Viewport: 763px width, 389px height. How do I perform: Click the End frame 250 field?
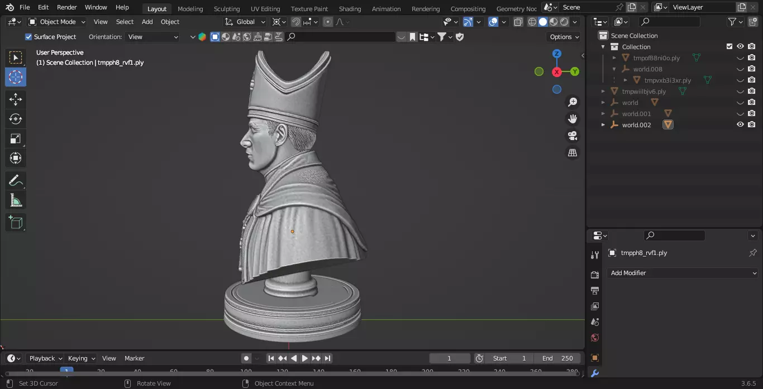(x=557, y=358)
